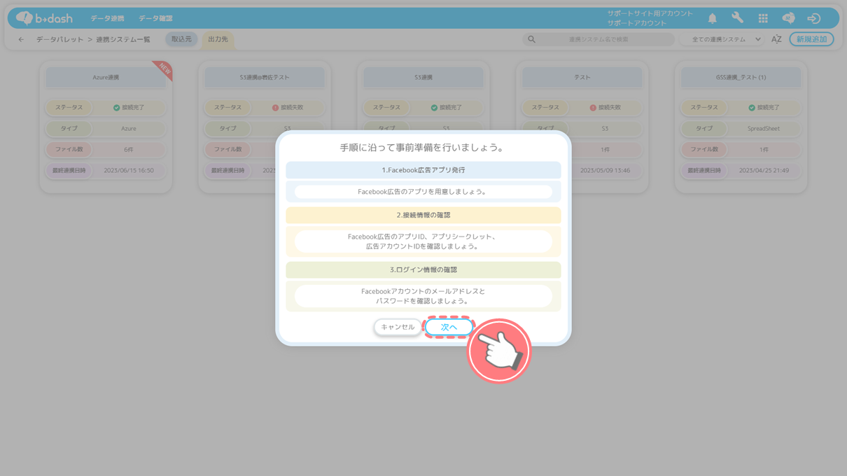
Task: Open the GSS連携_テスト (1) card title
Action: [741, 77]
